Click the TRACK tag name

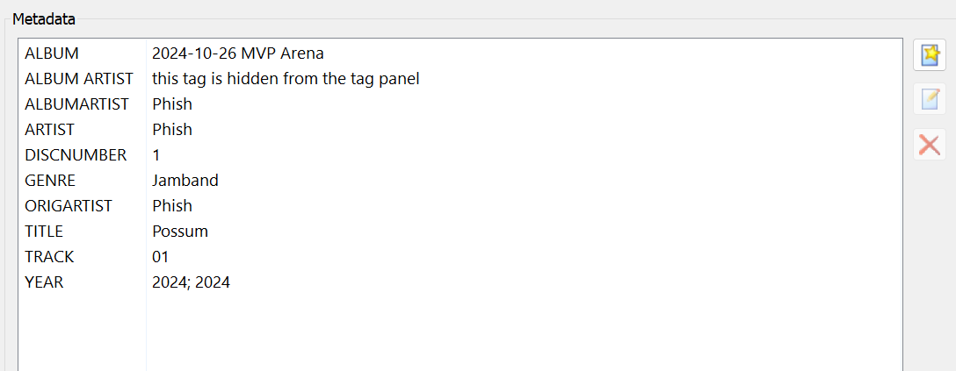click(49, 257)
